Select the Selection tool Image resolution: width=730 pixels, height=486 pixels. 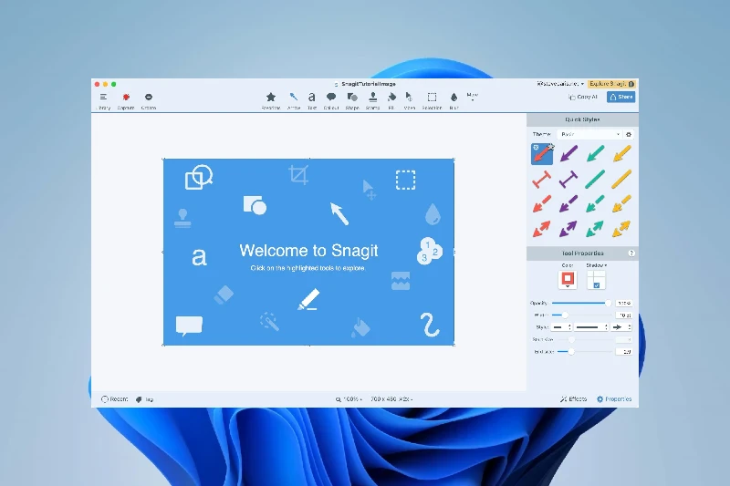pos(432,100)
